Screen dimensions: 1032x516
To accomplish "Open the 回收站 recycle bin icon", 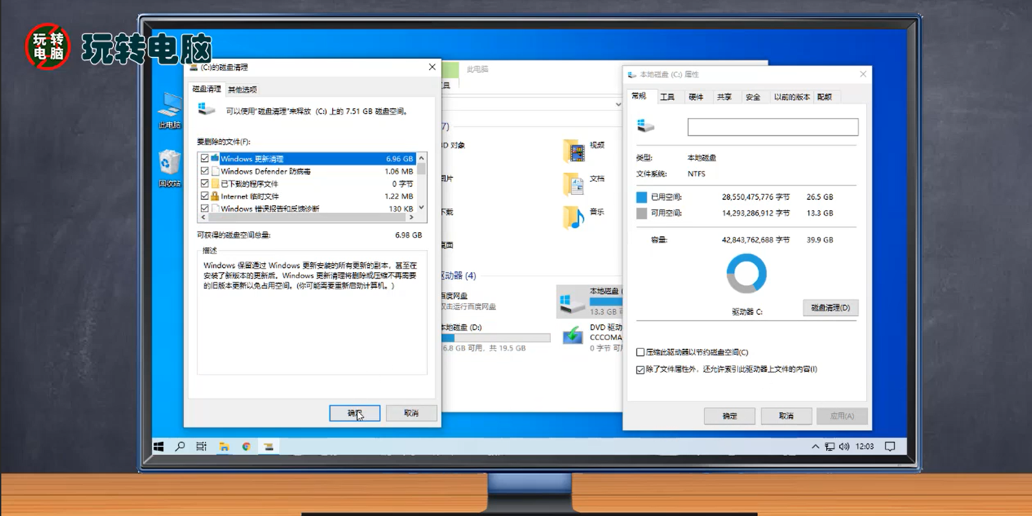I will click(170, 168).
